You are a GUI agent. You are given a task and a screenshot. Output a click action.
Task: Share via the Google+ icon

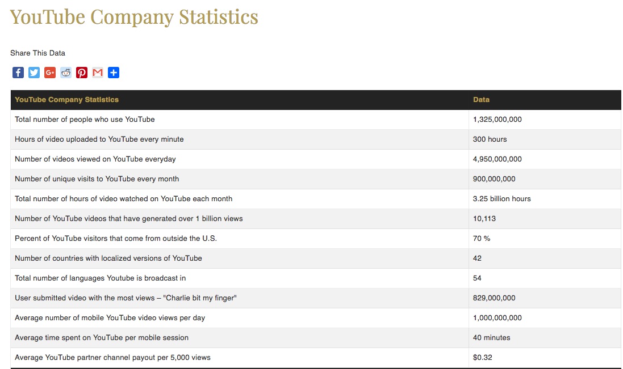(49, 73)
